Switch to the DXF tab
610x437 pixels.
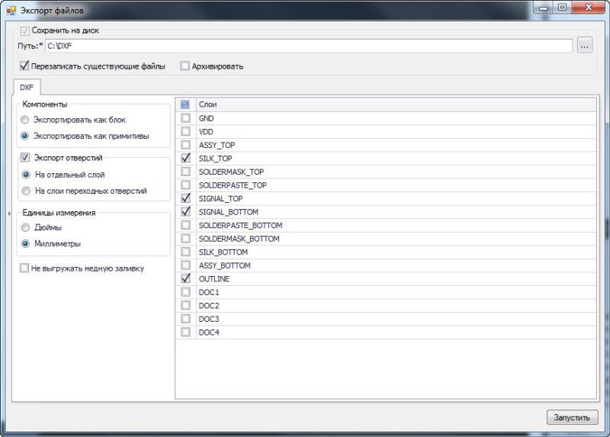27,87
